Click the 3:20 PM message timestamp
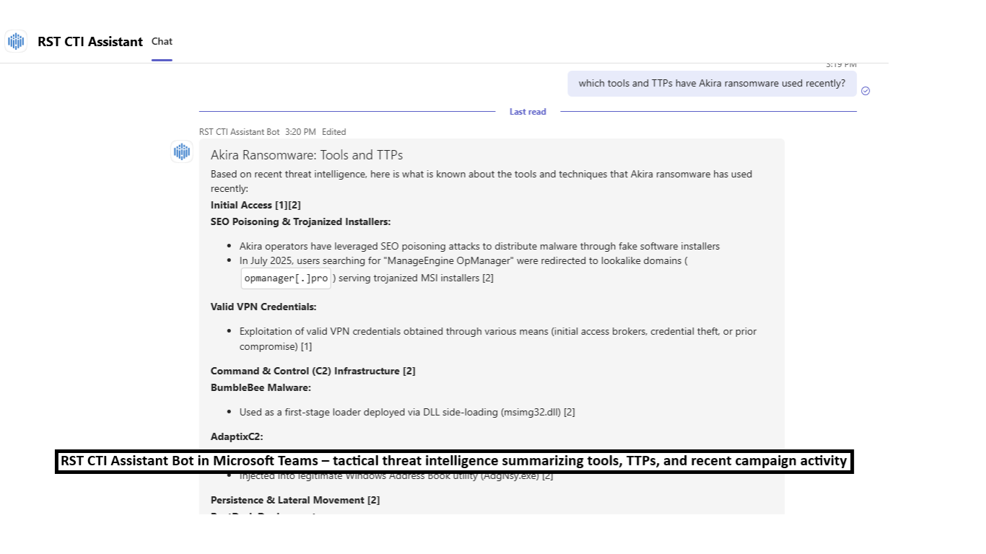The width and height of the screenshot is (986, 554). pos(300,132)
